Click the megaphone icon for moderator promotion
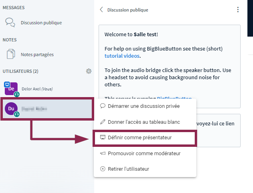The height and width of the screenshot is (193, 253). 103,153
